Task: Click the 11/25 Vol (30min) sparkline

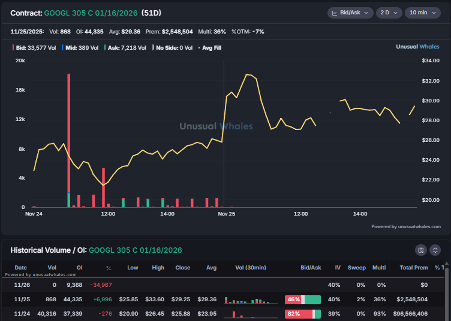Action: click(251, 300)
